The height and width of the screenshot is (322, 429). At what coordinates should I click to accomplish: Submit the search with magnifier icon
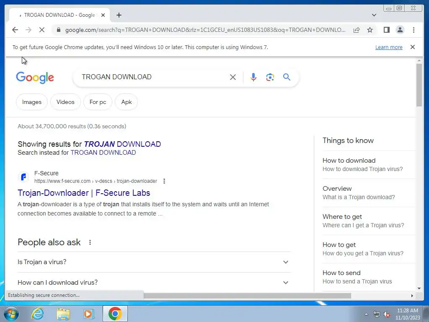point(287,77)
